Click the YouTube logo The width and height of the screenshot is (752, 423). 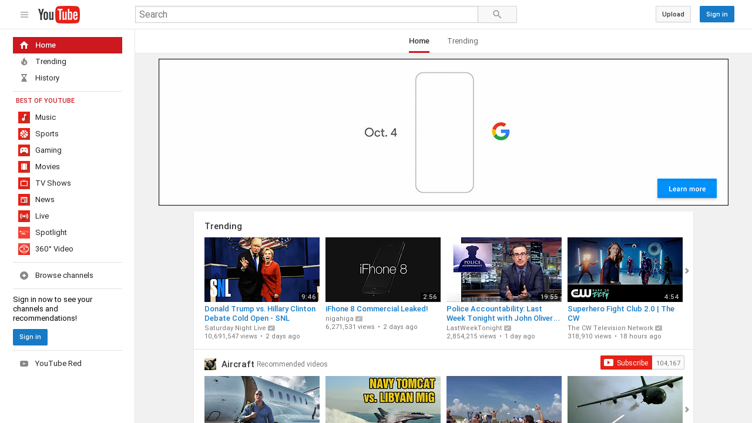point(59,15)
